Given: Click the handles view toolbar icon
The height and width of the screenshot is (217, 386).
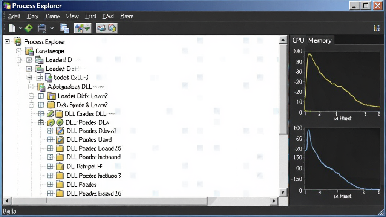Looking at the screenshot, I should [101, 28].
